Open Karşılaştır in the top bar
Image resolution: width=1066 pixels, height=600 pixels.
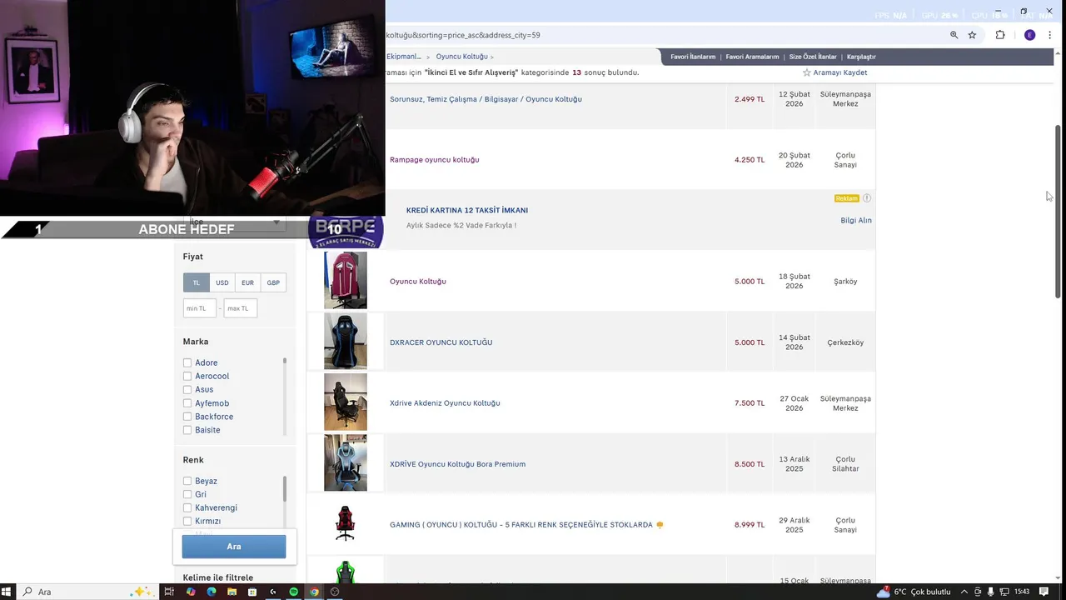pos(861,57)
